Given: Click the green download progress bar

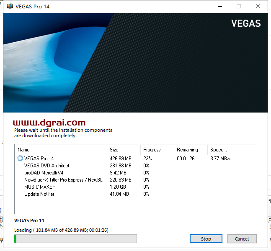Looking at the screenshot, I should click(x=75, y=238).
